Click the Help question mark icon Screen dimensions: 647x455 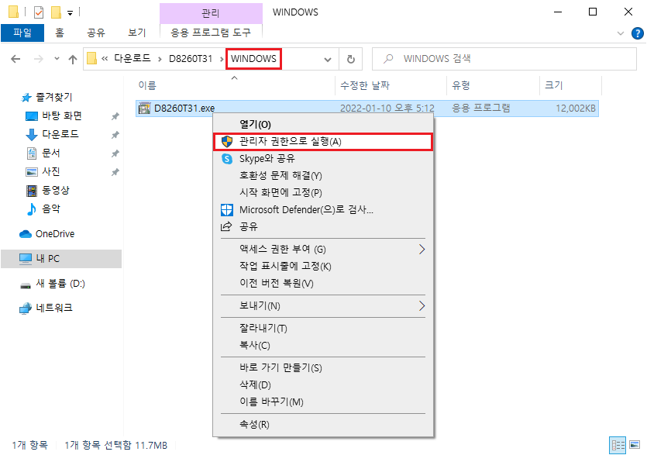point(637,33)
